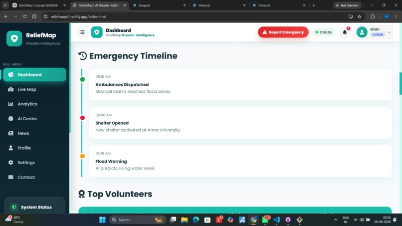Open browser extensions puzzle icon
The width and height of the screenshot is (402, 226).
(373, 16)
